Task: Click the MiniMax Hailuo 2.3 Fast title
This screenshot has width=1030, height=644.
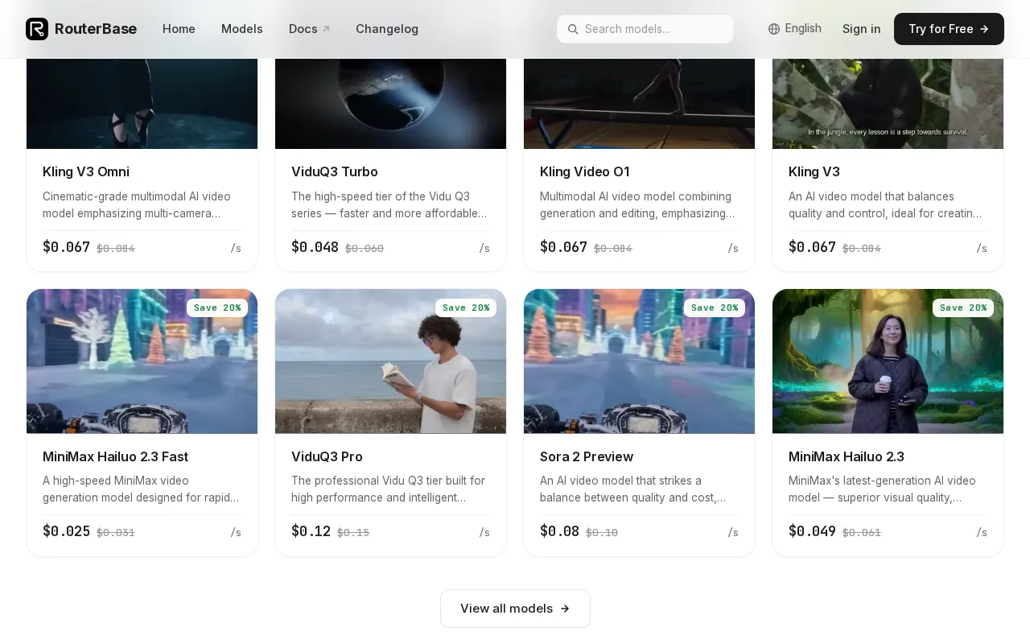Action: tap(115, 457)
